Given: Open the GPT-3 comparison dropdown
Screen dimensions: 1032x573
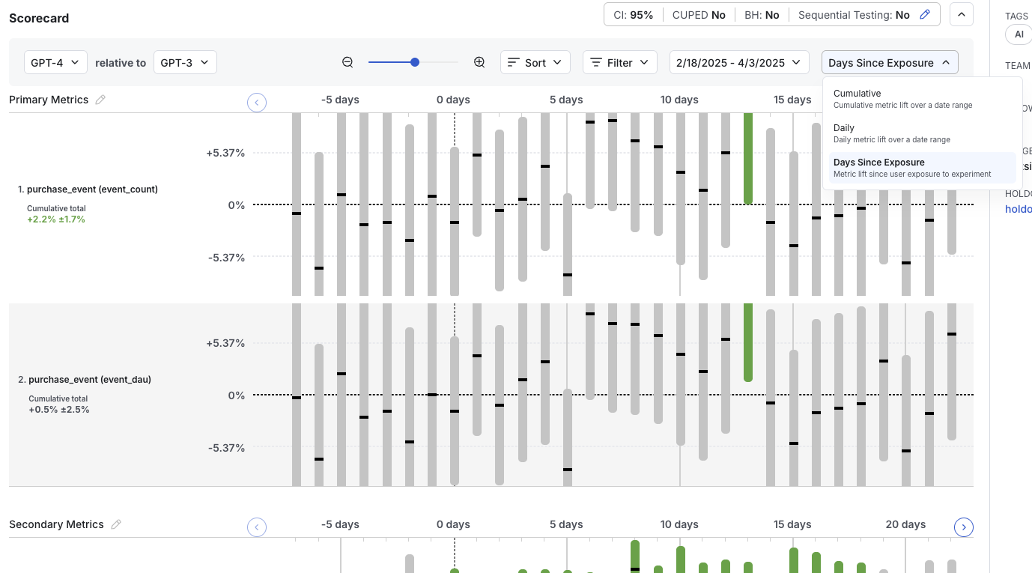Looking at the screenshot, I should point(184,62).
